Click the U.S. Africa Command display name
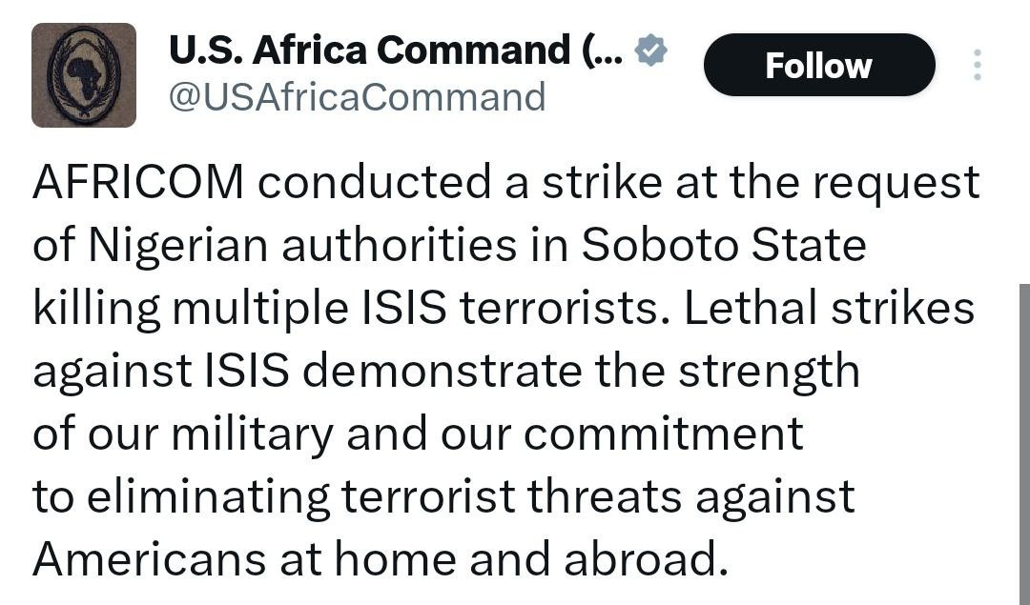1030x605 pixels. (396, 51)
